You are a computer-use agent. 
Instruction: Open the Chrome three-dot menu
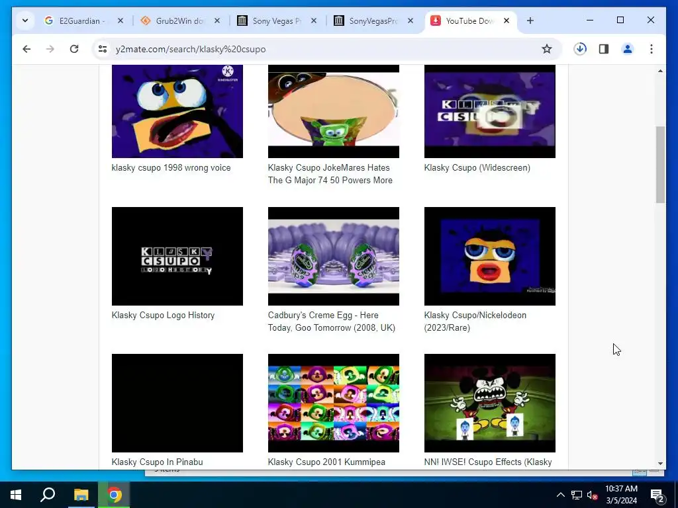[652, 49]
